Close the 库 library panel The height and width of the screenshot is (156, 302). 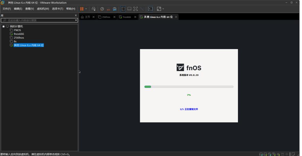pyautogui.click(x=76, y=15)
